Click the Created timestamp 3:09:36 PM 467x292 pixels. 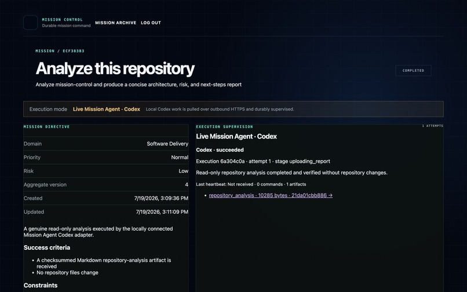click(161, 198)
